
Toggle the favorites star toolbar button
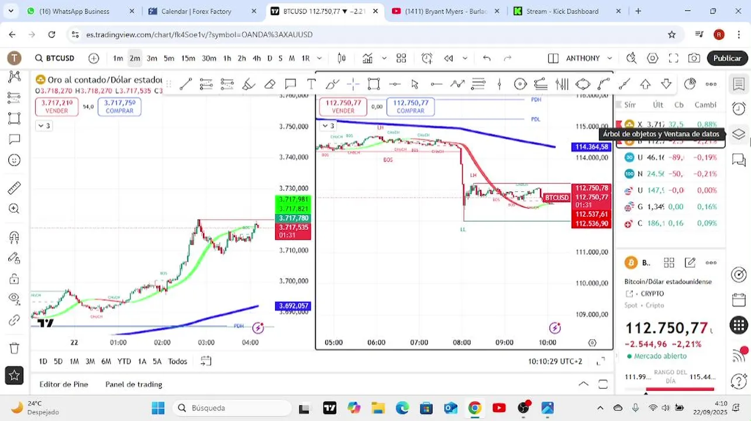(14, 375)
